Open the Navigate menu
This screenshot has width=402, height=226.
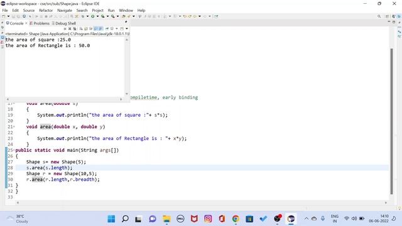pyautogui.click(x=65, y=10)
